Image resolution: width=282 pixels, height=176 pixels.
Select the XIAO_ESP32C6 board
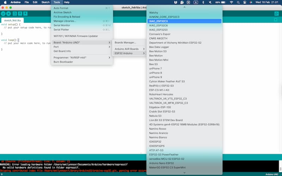tap(184, 25)
